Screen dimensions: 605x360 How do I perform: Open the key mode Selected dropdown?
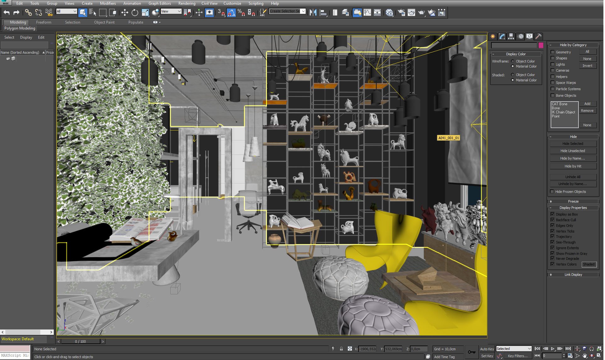click(514, 349)
